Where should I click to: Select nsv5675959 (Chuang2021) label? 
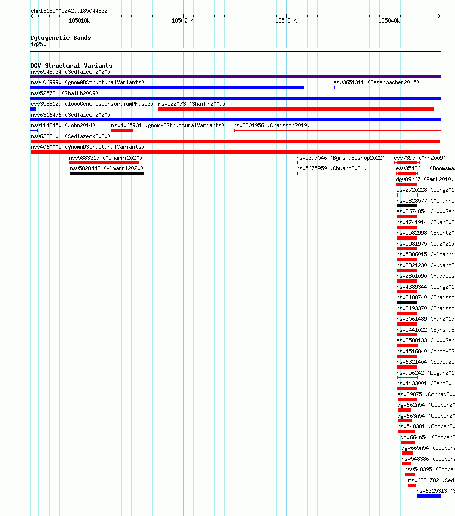pyautogui.click(x=331, y=168)
